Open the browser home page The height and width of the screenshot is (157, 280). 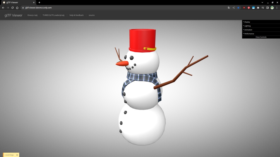click(17, 8)
